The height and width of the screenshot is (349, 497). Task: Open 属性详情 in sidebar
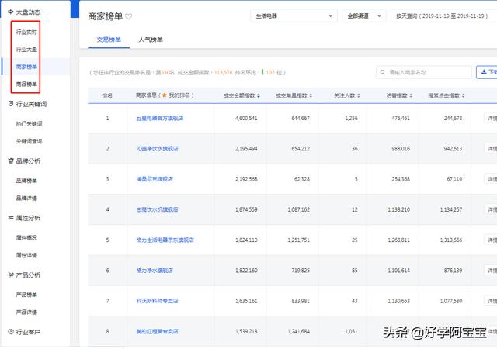[x=26, y=255]
